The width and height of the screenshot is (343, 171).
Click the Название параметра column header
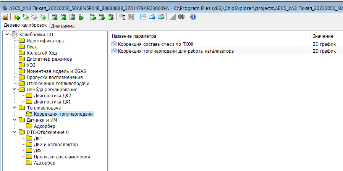(x=134, y=36)
